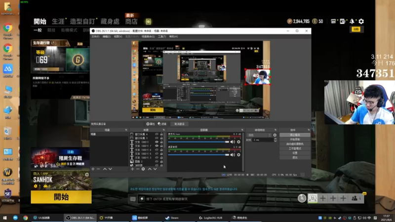Image resolution: width=395 pixels, height=222 pixels.
Task: Start the virtual camera in OBS controls
Action: click(x=295, y=144)
